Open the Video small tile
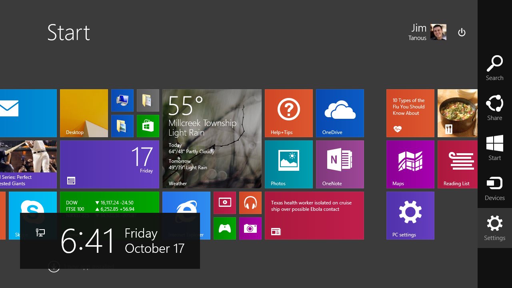Screen dimensions: 512x288 tap(225, 203)
